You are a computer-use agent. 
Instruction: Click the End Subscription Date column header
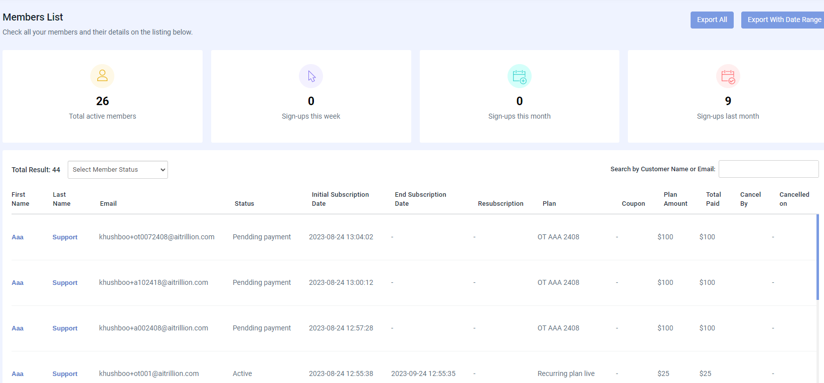pyautogui.click(x=420, y=199)
